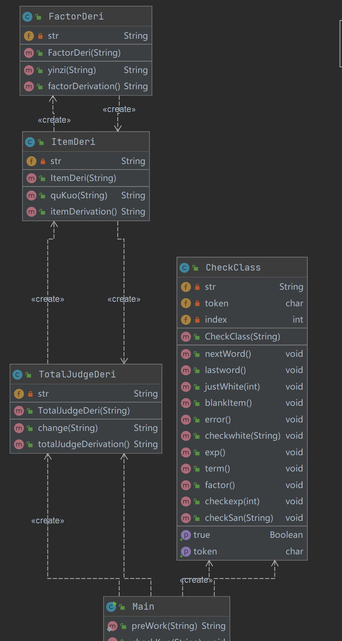The image size is (342, 641).
Task: Click the method icon beside preWork(String)
Action: click(112, 626)
